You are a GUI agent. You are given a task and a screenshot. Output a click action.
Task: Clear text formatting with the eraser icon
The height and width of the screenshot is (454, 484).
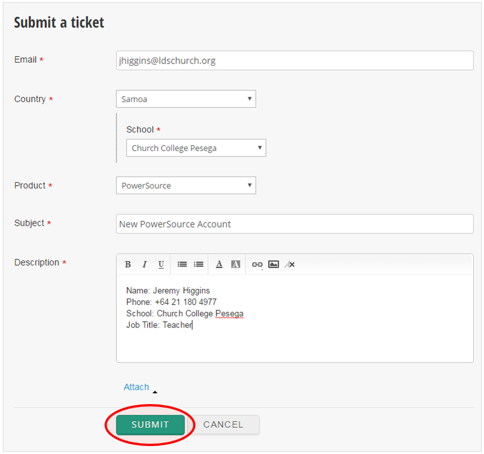290,264
